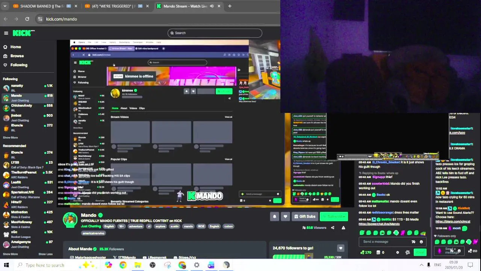
Task: Click the green Kick logo
Action: pos(24,33)
